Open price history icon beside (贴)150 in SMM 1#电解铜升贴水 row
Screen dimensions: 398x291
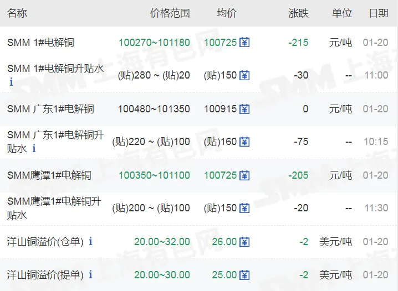[244, 75]
